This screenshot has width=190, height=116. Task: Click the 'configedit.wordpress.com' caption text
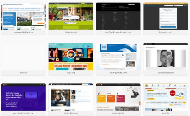point(118,32)
